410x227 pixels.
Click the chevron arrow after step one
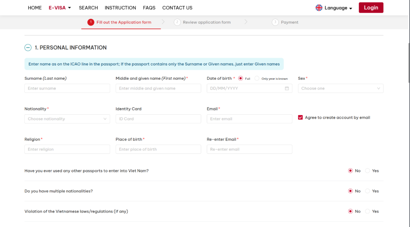coord(163,22)
